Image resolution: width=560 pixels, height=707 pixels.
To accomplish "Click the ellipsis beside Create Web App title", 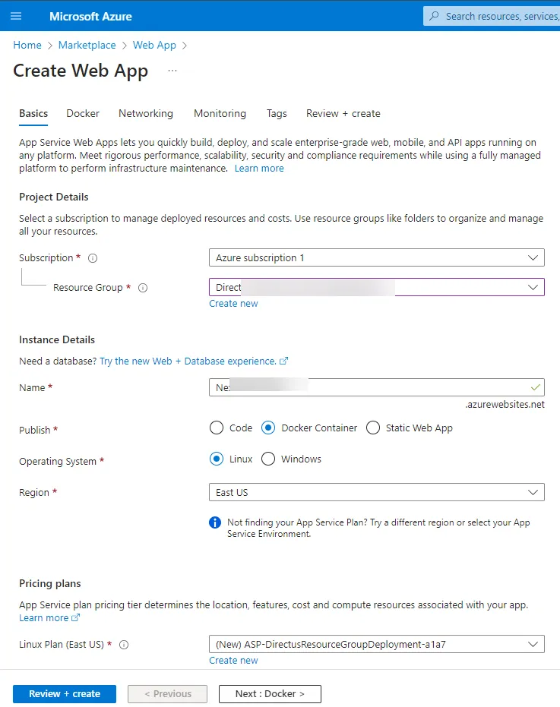I will coord(172,70).
